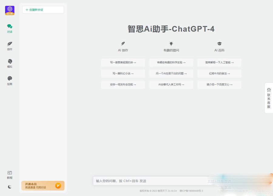Image resolution: width=273 pixels, height=196 pixels.
Task: Select prompt 简单解释一下人工智能
Action: click(219, 62)
